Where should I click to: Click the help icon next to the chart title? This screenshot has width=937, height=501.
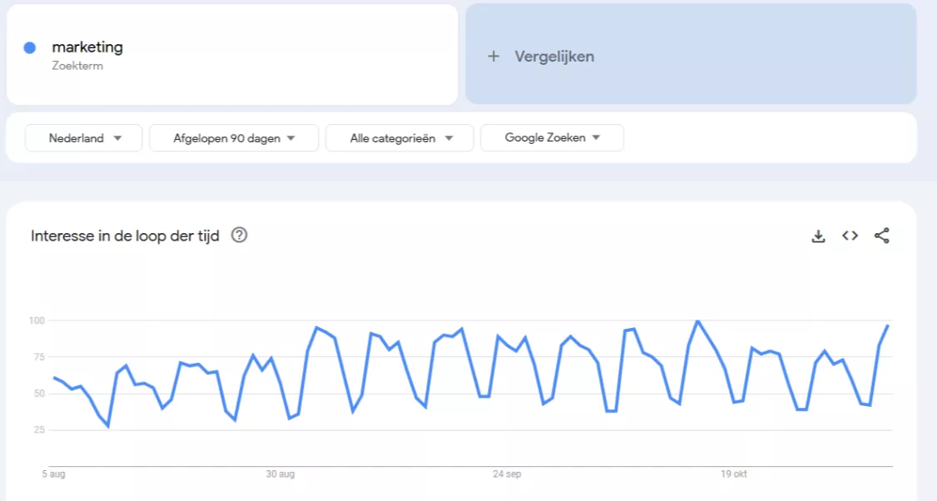click(x=239, y=236)
